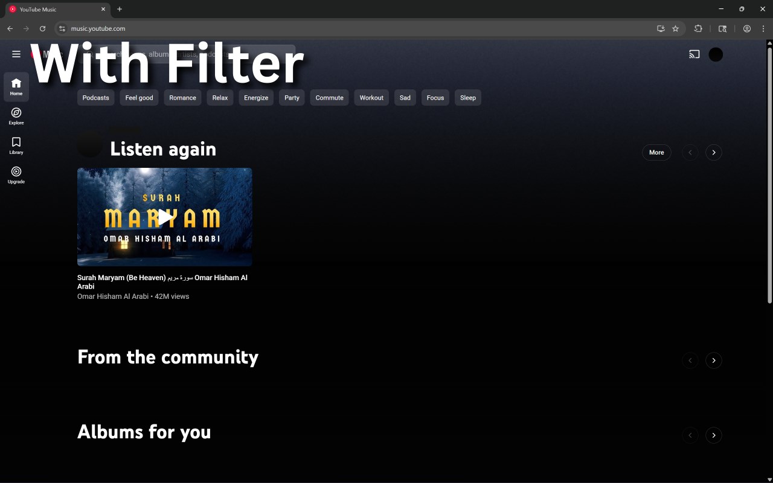The image size is (773, 483).
Task: Select the Sad filter chip
Action: [405, 98]
